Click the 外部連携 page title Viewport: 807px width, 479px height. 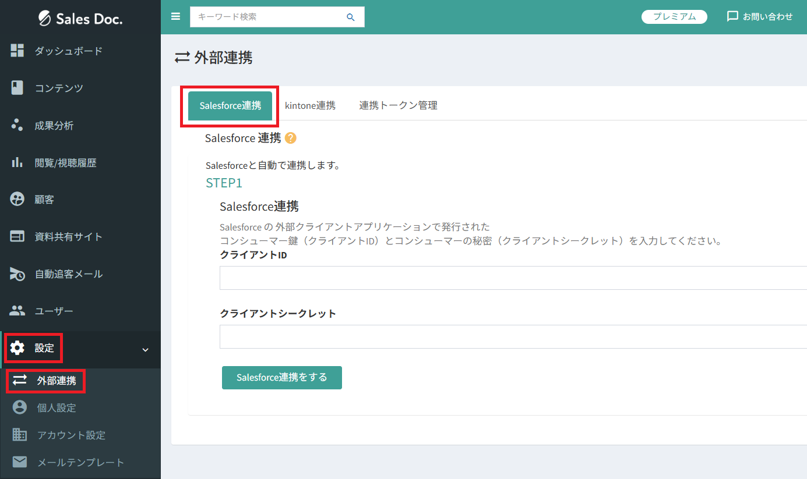pyautogui.click(x=224, y=58)
